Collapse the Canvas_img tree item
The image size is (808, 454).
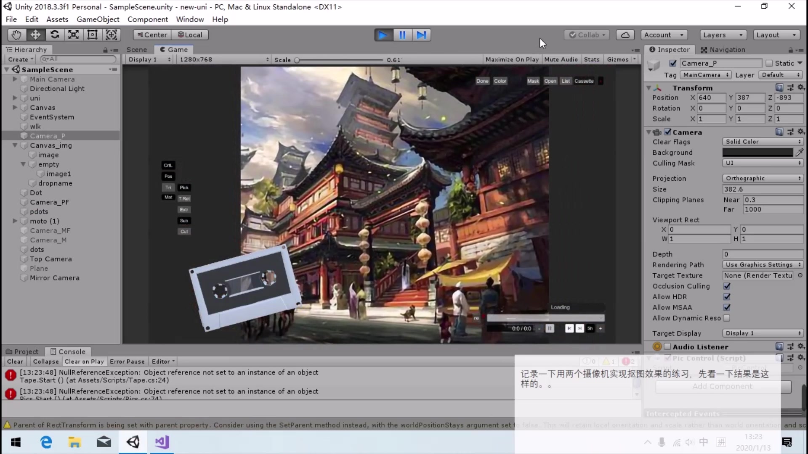click(15, 145)
